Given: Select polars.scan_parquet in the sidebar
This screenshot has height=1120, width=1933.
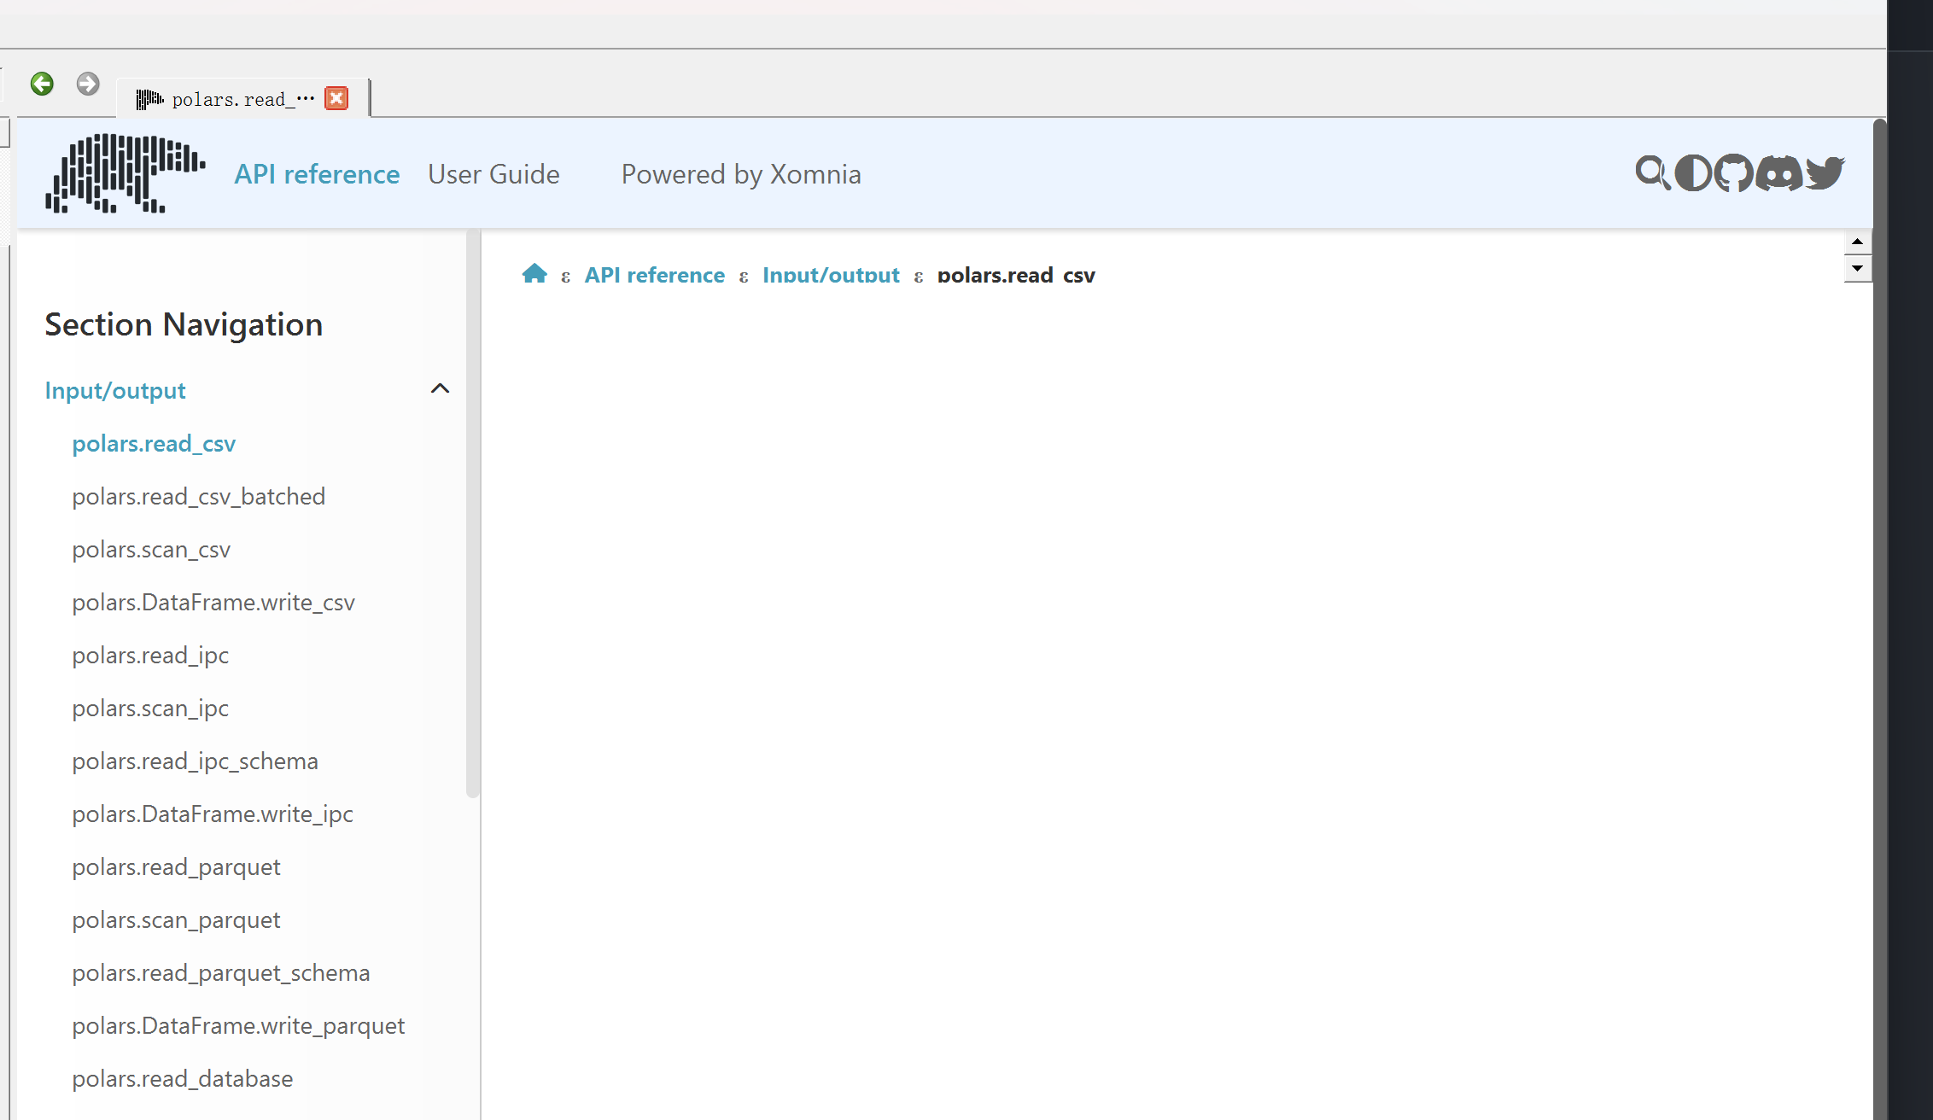Looking at the screenshot, I should (x=175, y=919).
